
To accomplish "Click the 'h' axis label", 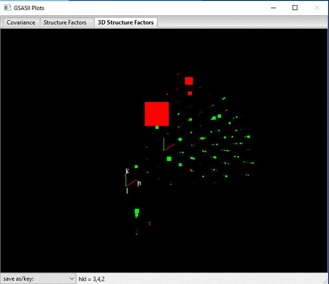I will 139,183.
